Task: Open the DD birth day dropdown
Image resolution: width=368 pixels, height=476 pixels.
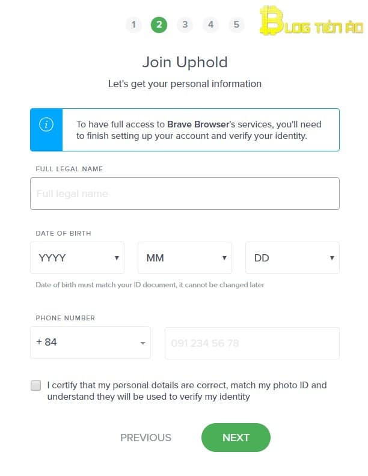Action: tap(292, 258)
